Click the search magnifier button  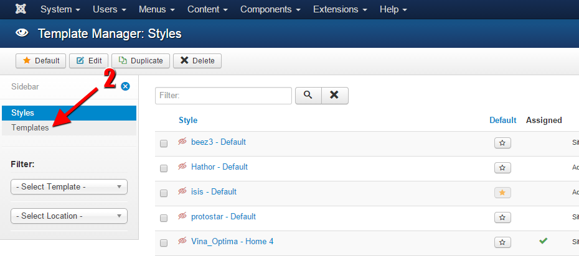point(308,95)
